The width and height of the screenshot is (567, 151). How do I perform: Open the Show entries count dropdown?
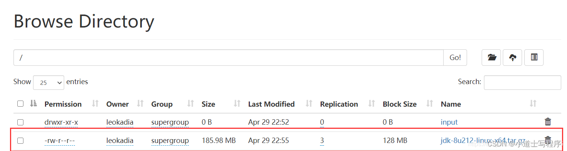click(48, 83)
